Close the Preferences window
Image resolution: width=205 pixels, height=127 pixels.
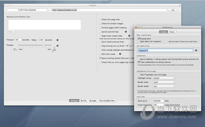136,27
